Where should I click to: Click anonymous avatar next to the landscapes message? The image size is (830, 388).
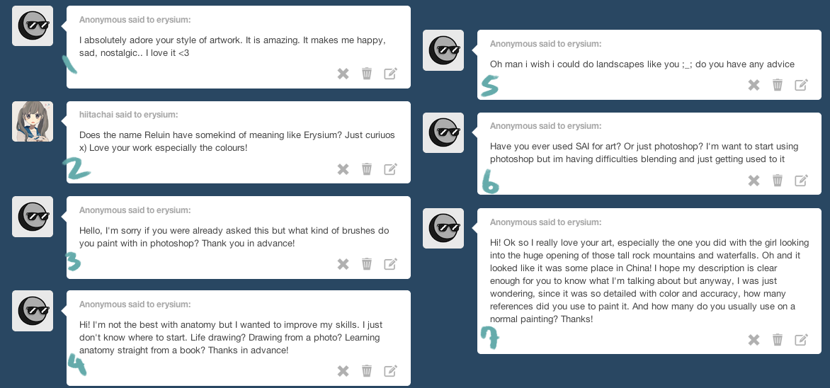(443, 50)
